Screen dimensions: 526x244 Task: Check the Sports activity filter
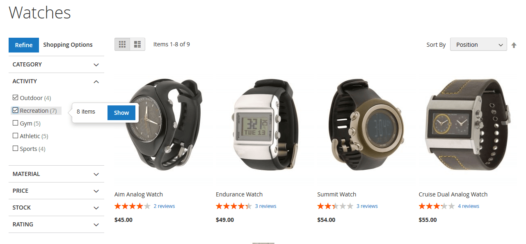click(16, 148)
